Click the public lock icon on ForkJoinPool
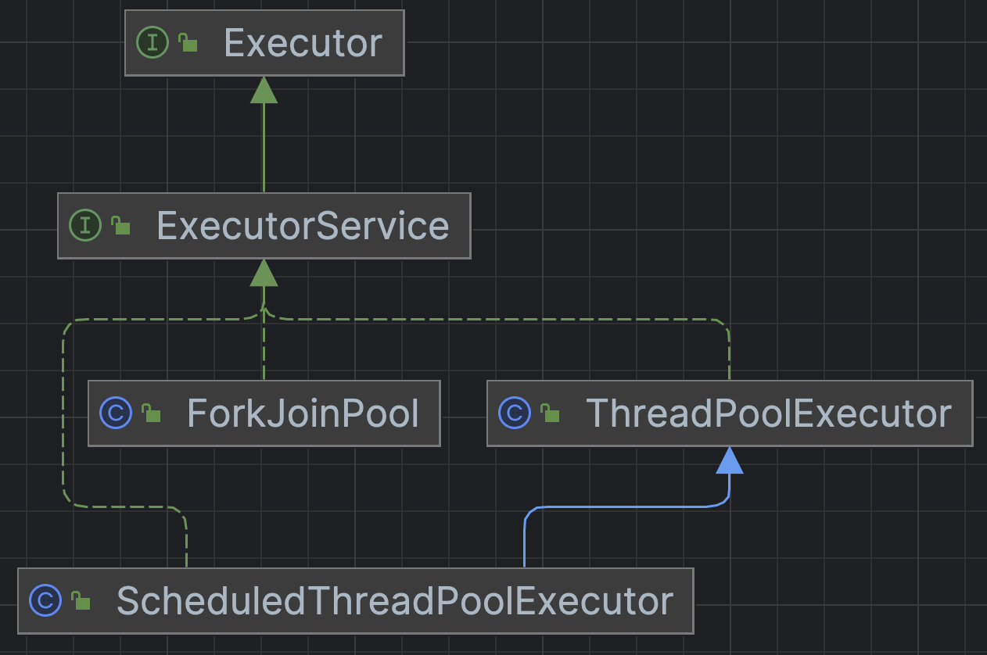987x655 pixels. click(151, 413)
